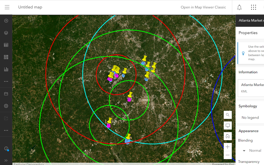264x165 pixels.
Task: Click the Atlanta Market layer header
Action: click(250, 20)
